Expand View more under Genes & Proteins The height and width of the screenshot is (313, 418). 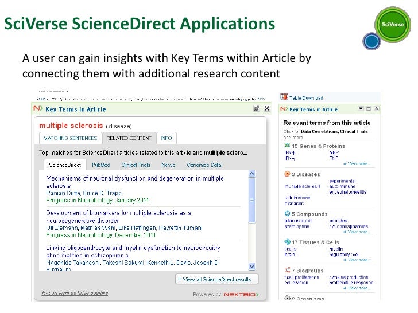coord(357,164)
